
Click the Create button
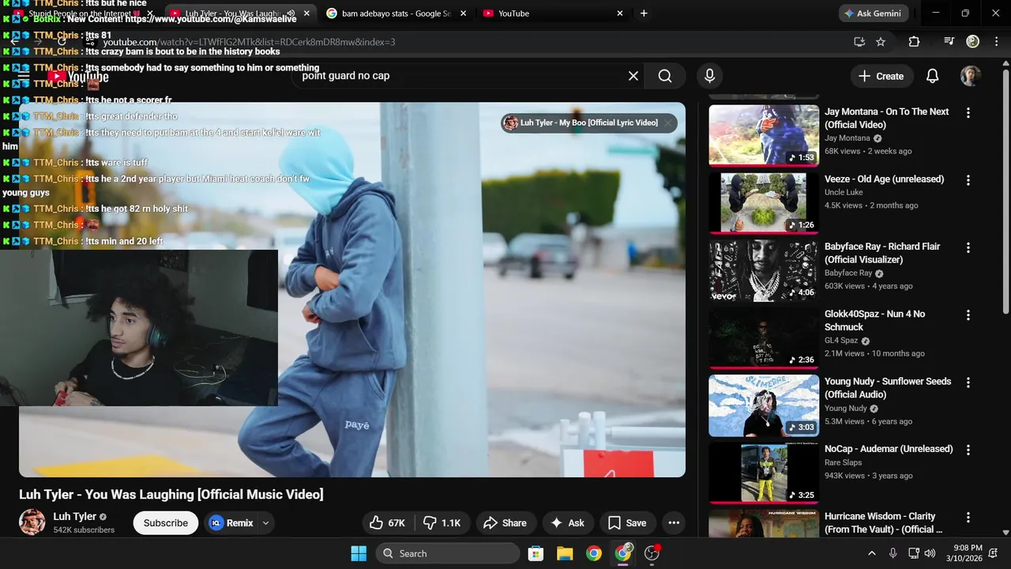click(881, 76)
